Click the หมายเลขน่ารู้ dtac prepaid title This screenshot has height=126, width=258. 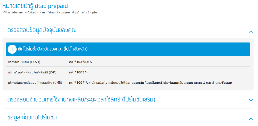coord(35,6)
